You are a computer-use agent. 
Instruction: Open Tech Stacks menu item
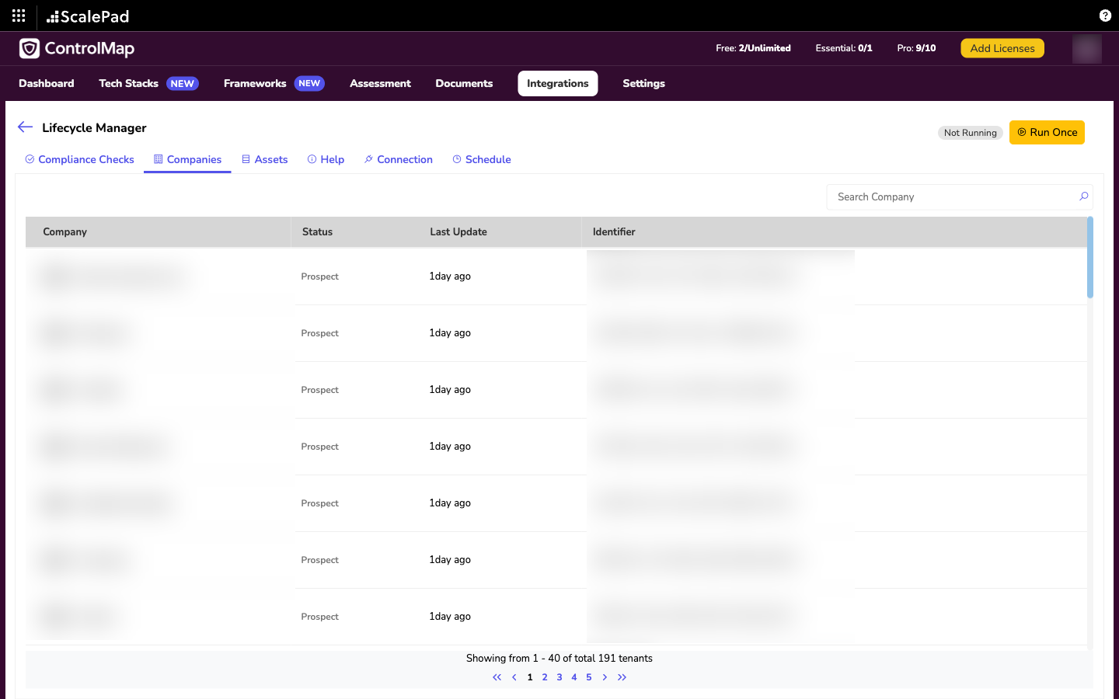tap(148, 83)
